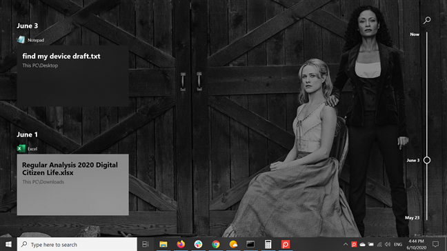Image resolution: width=447 pixels, height=251 pixels.
Task: Click the June 3 timeline slider handle
Action: [x=427, y=160]
